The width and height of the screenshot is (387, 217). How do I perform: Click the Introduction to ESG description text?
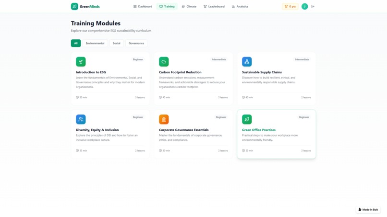point(110,82)
